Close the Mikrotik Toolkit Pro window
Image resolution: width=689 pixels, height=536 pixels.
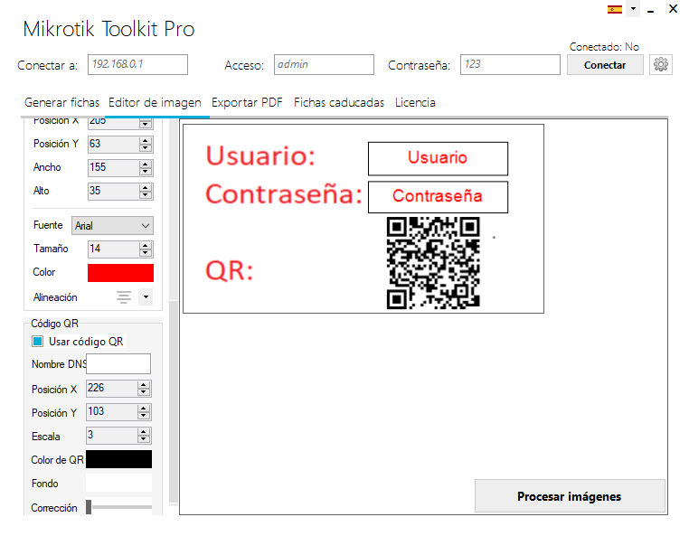click(x=673, y=9)
